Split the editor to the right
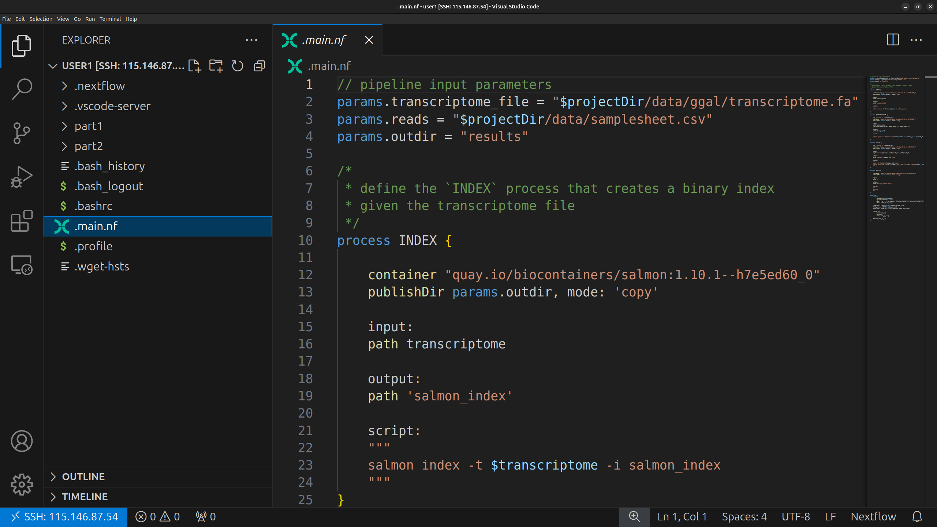The width and height of the screenshot is (937, 527). coord(893,40)
